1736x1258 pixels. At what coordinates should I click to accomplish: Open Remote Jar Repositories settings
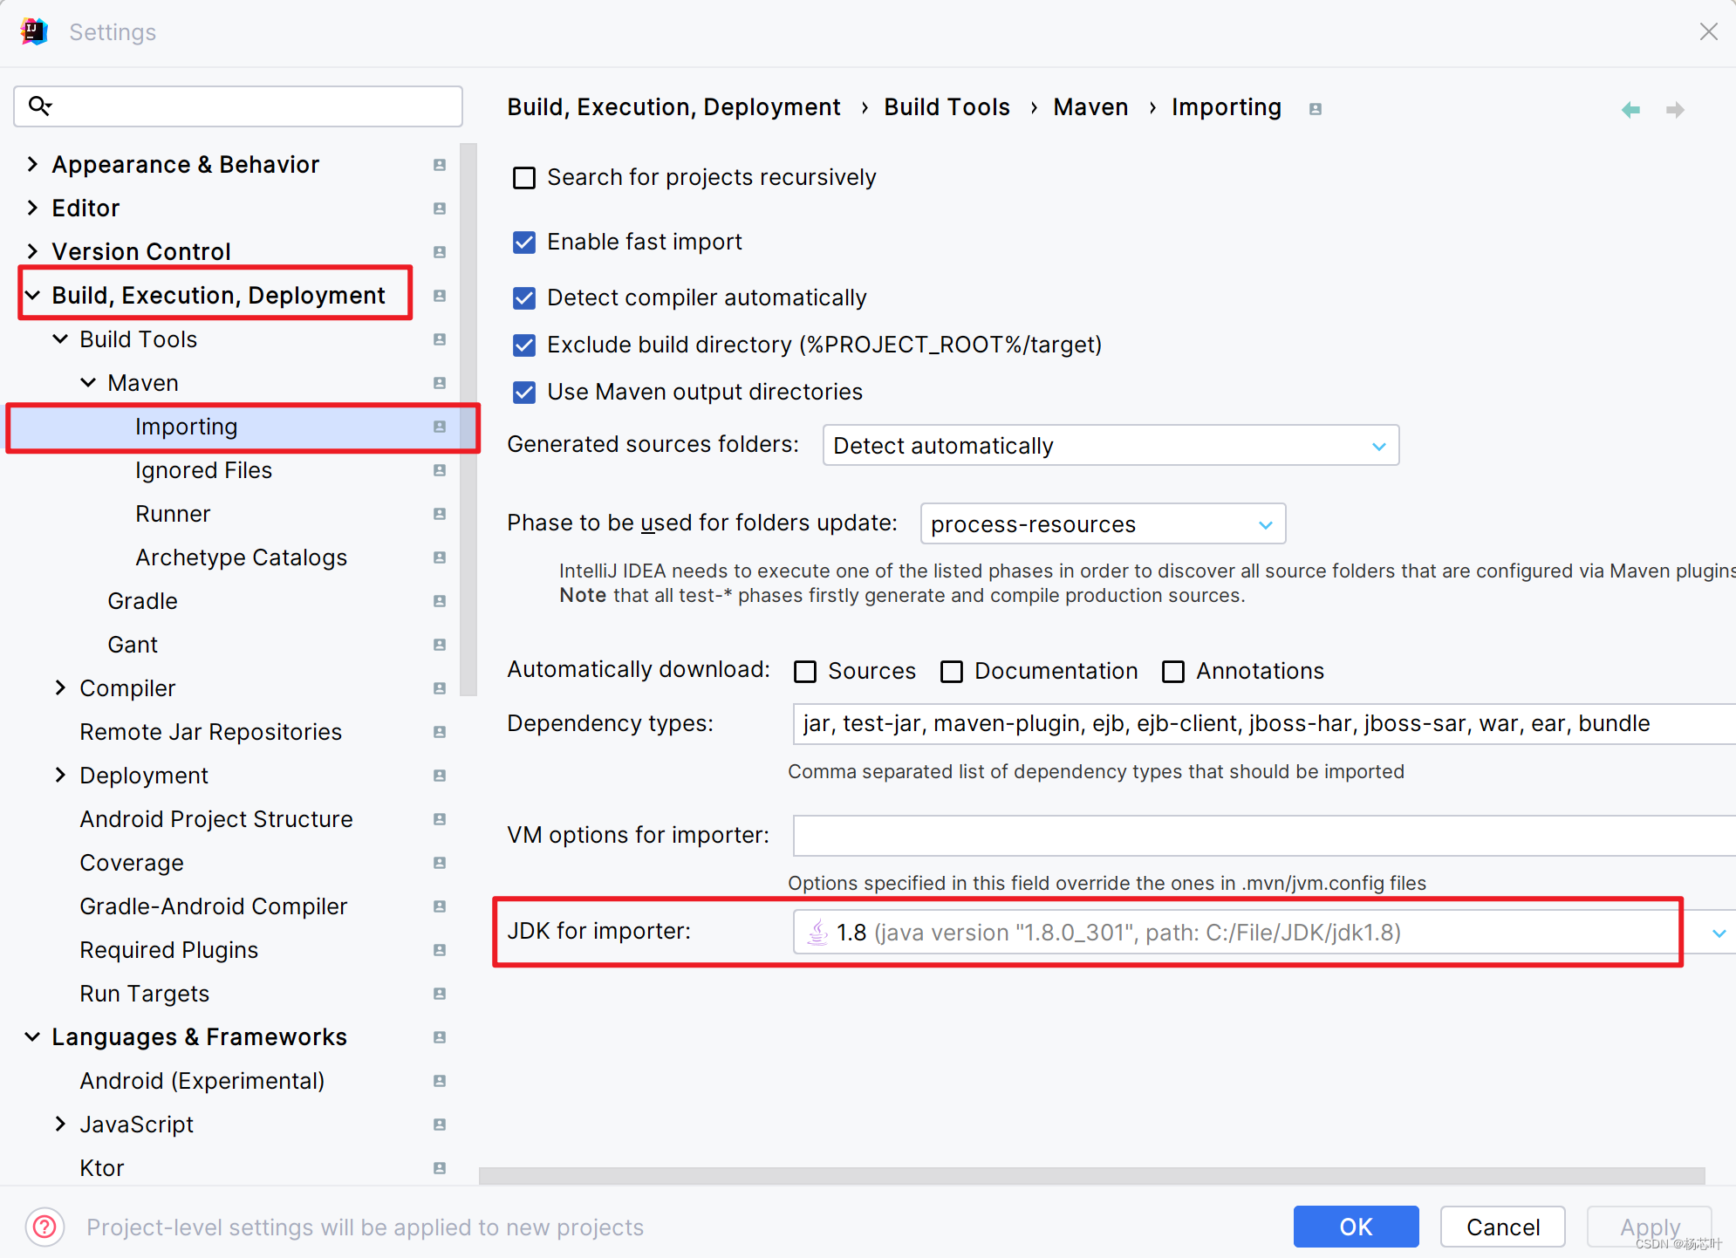(x=210, y=732)
